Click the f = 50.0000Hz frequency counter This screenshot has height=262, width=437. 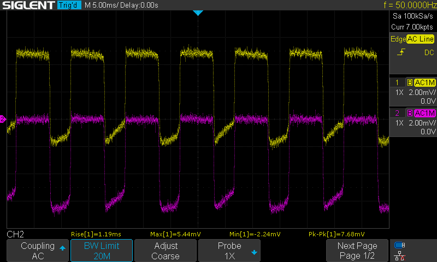[x=410, y=5]
